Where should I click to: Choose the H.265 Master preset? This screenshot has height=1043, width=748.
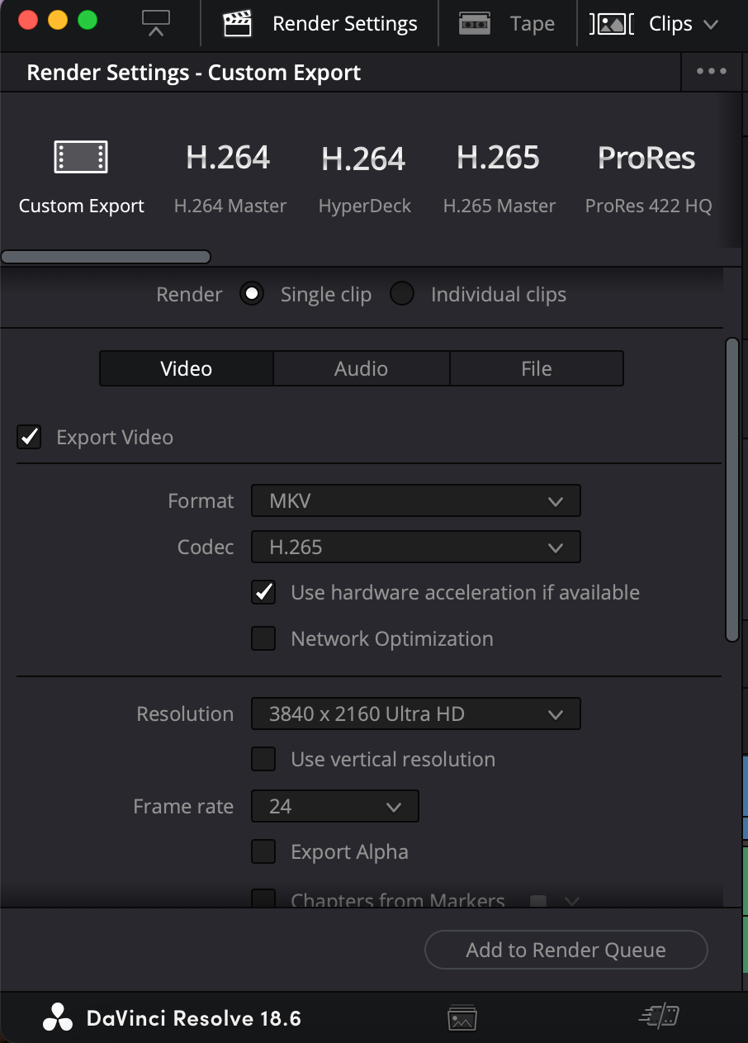pyautogui.click(x=499, y=179)
